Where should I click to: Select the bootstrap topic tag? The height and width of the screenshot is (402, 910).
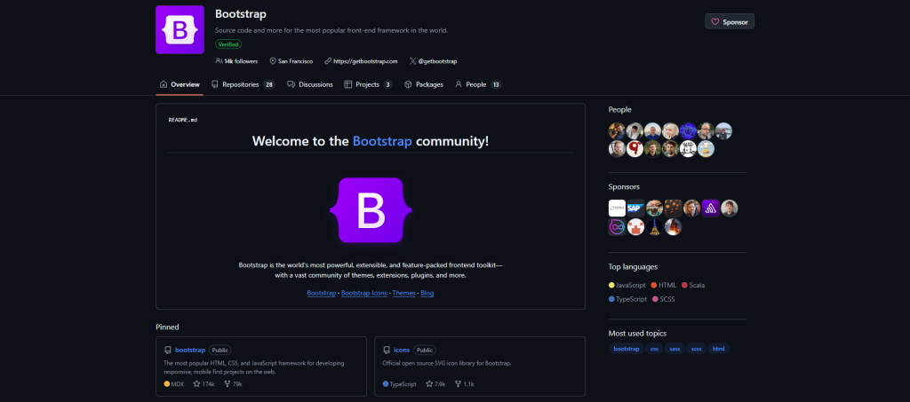coord(627,349)
